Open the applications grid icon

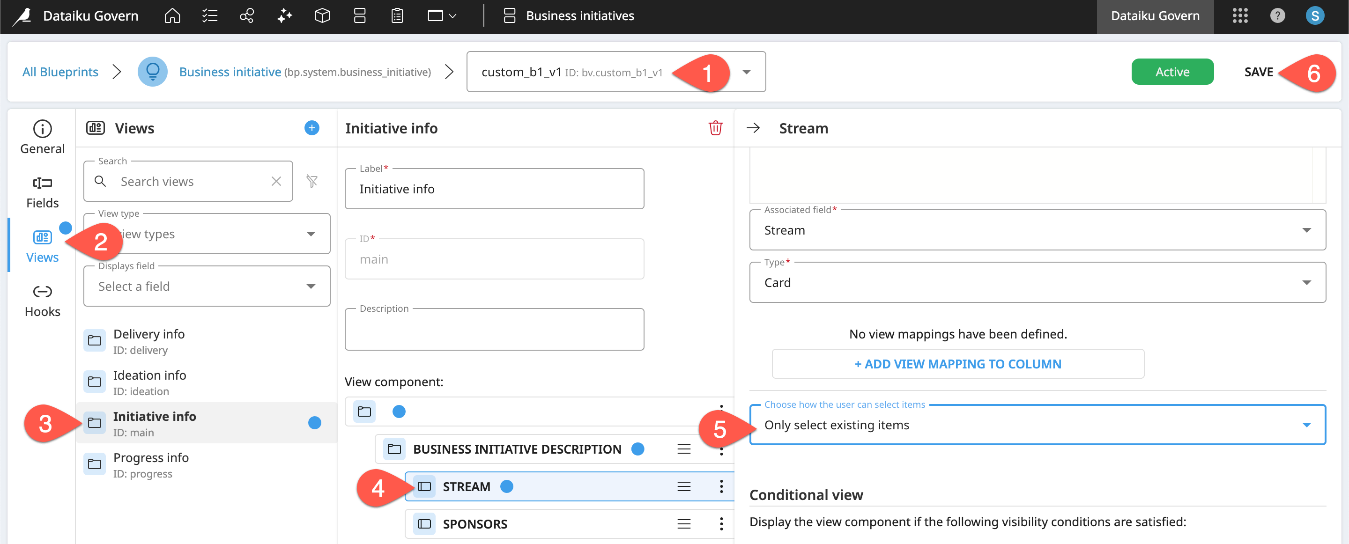coord(1239,16)
